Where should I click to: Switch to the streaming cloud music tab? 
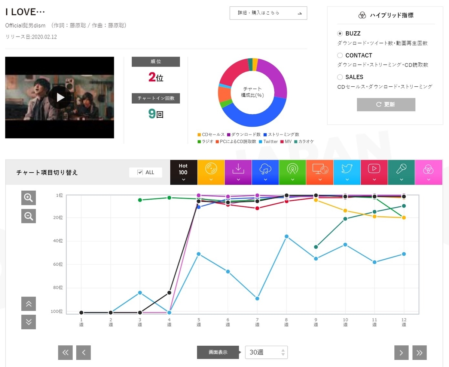point(265,172)
